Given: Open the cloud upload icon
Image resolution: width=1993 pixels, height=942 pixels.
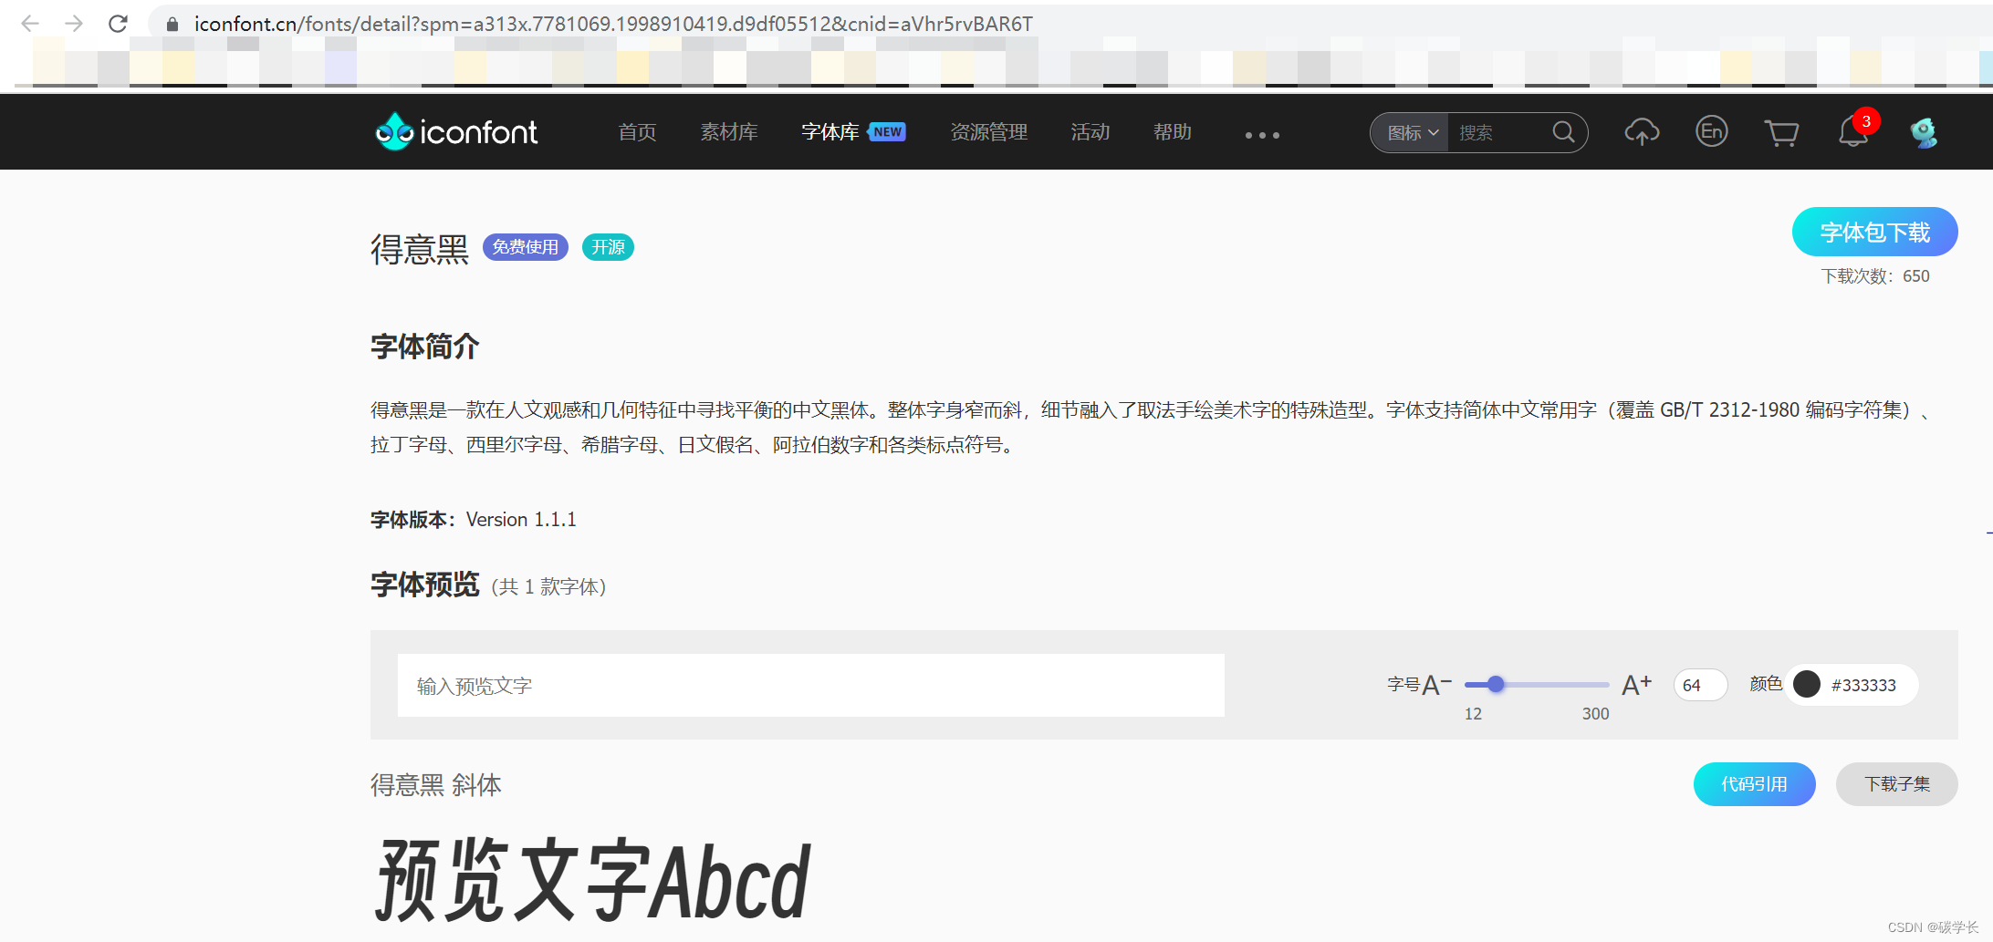Looking at the screenshot, I should click(x=1642, y=132).
